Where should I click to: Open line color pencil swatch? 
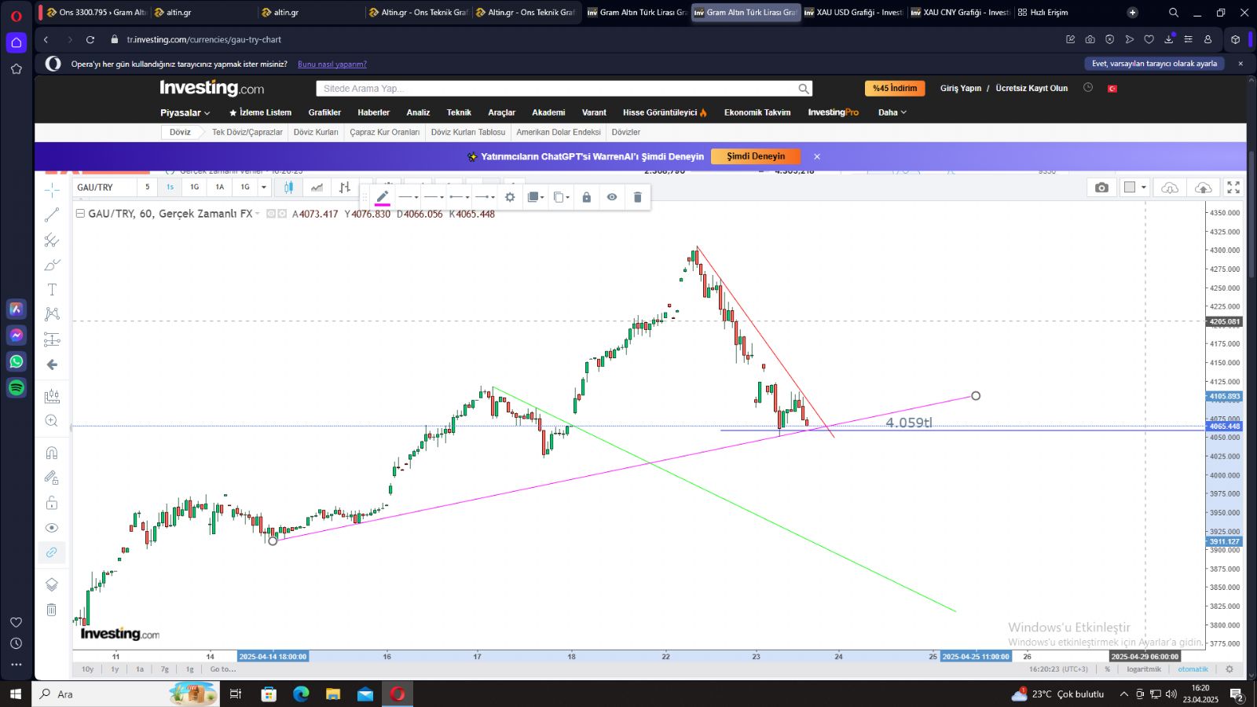[x=383, y=197]
